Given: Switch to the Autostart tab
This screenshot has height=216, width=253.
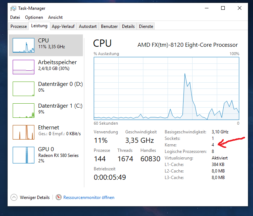Looking at the screenshot, I should [x=88, y=26].
